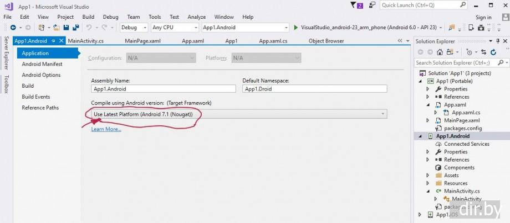Select the Android Options page
The width and height of the screenshot is (510, 223).
[41, 75]
